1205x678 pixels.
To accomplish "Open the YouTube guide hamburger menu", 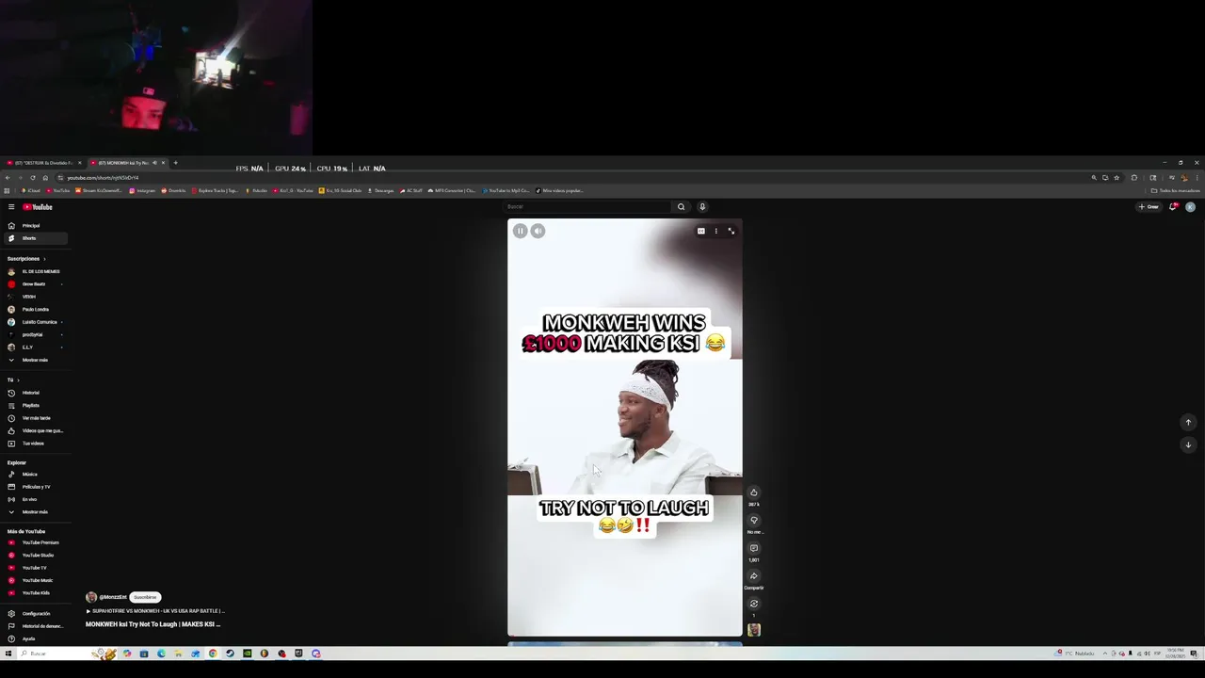I will [11, 207].
